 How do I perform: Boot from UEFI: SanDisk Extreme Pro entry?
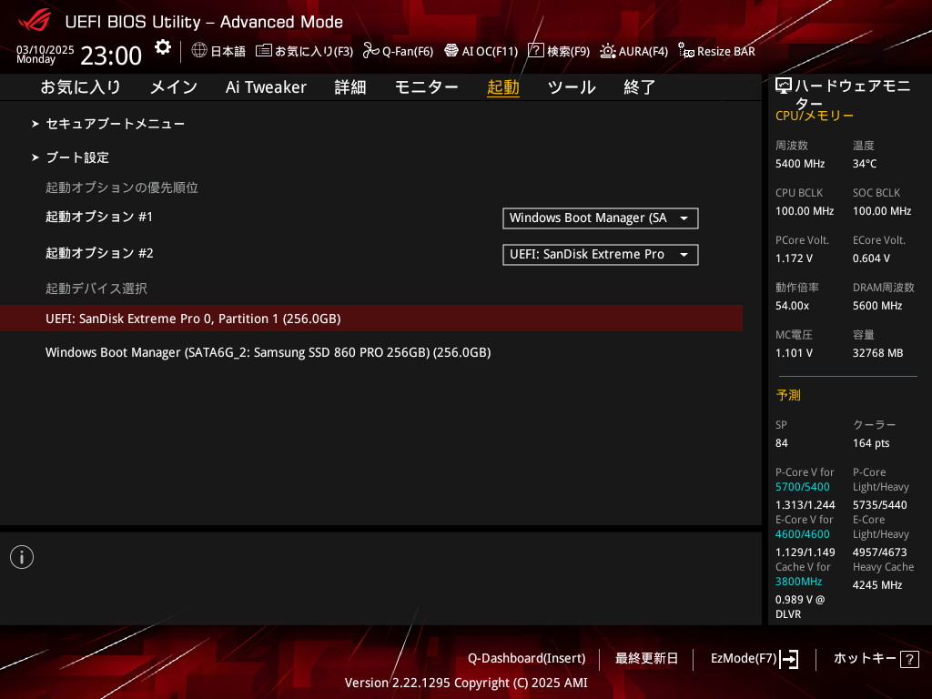193,319
